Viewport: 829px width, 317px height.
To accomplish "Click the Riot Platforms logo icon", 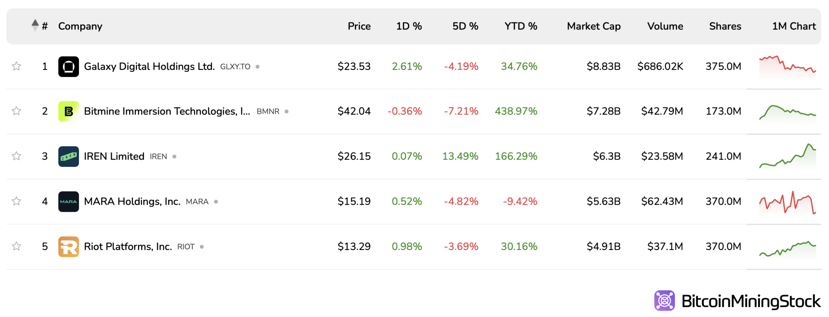I will point(68,246).
